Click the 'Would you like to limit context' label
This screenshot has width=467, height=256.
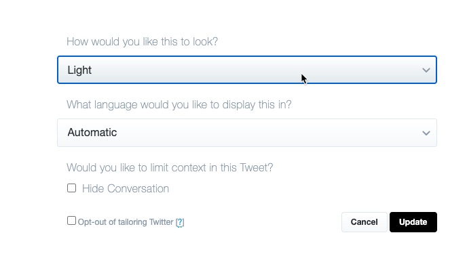point(170,168)
